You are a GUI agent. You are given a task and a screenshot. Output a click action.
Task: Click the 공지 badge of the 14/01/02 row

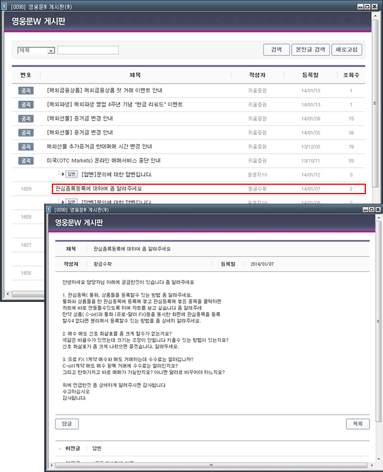(26, 133)
